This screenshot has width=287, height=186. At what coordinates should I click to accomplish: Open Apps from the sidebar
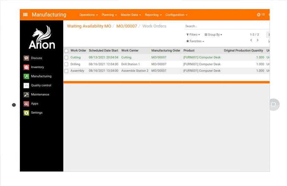[x=34, y=104]
